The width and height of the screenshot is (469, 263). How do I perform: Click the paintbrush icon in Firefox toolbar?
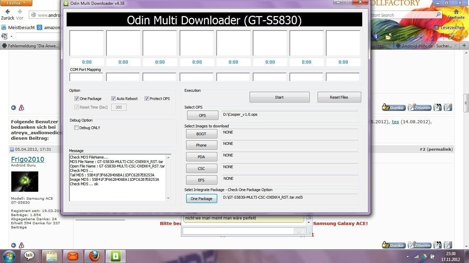coord(451,36)
